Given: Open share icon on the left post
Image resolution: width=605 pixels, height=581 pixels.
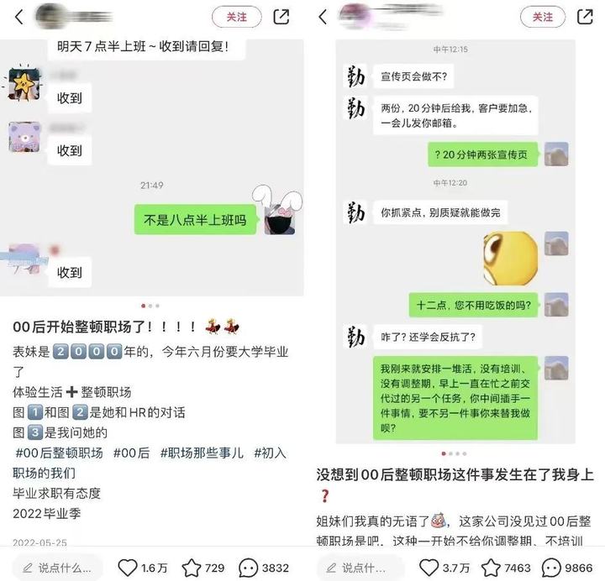Looking at the screenshot, I should point(281,17).
